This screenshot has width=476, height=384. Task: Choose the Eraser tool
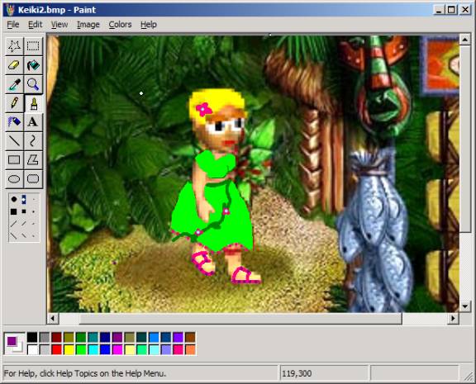point(14,65)
